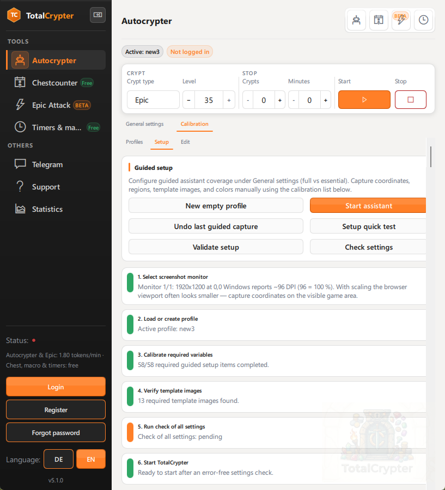The width and height of the screenshot is (445, 490).
Task: Run Setup quick test
Action: point(368,226)
